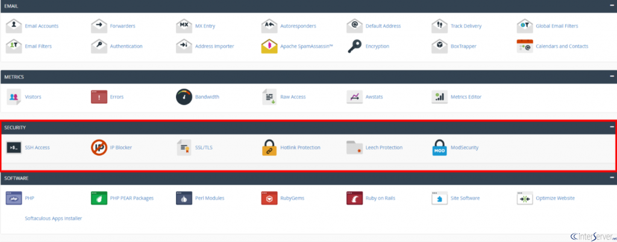Image resolution: width=617 pixels, height=242 pixels.
Task: Click the Authentication key envelope icon
Action: click(99, 46)
